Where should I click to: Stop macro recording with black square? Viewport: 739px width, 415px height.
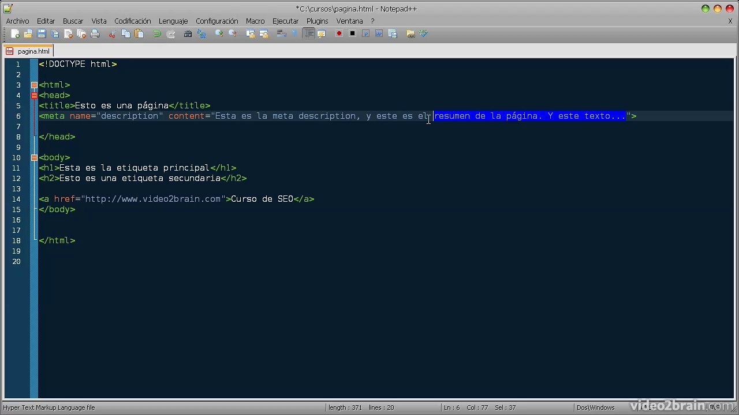coord(352,34)
